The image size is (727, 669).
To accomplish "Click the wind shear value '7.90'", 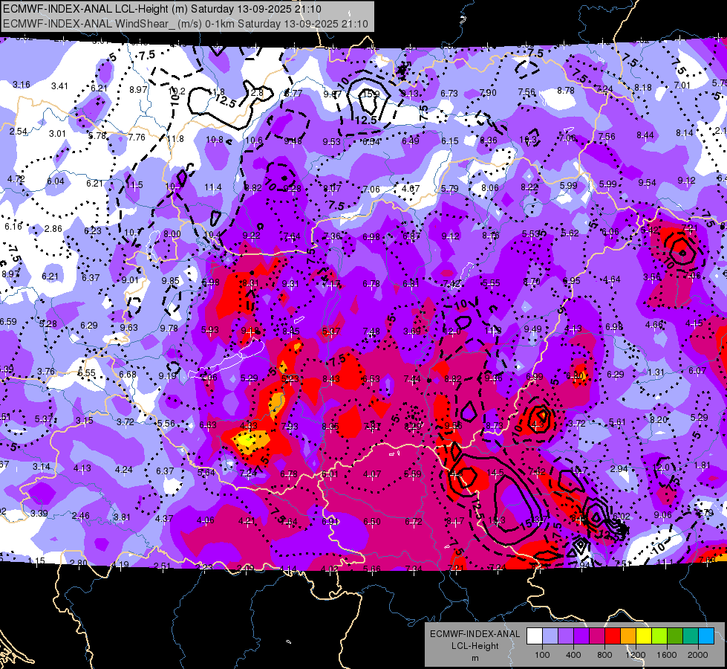I will pos(488,94).
